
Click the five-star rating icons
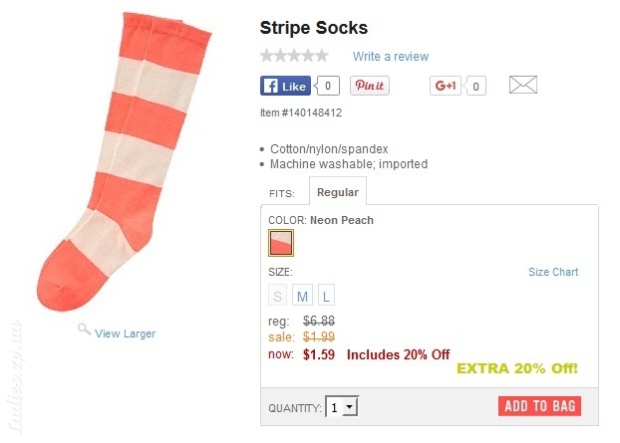(x=294, y=56)
